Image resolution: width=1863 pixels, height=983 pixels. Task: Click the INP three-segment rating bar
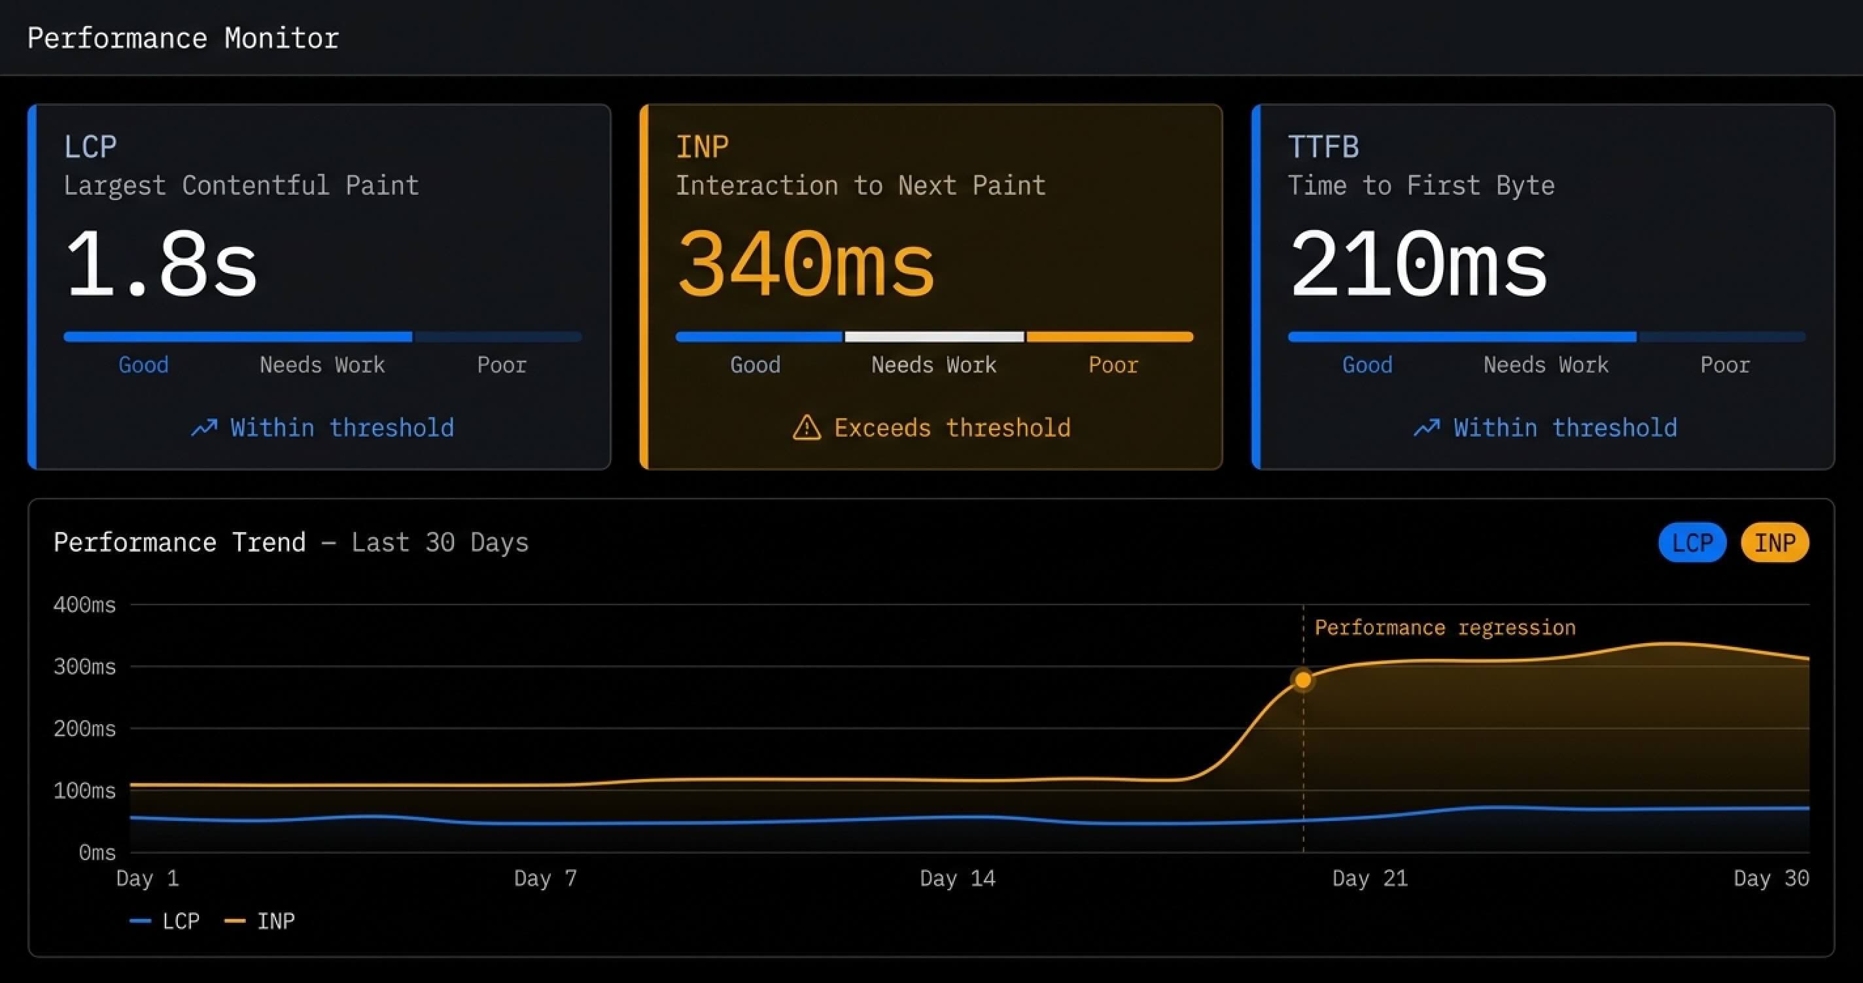tap(934, 337)
